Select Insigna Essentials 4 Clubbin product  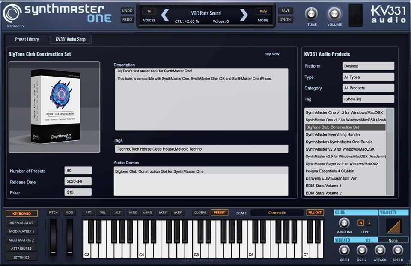tap(345, 171)
